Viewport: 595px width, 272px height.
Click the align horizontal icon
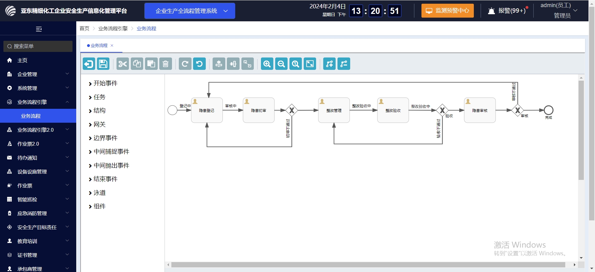click(233, 64)
